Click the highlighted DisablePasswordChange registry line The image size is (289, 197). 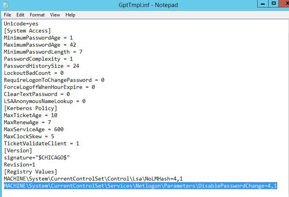click(140, 186)
